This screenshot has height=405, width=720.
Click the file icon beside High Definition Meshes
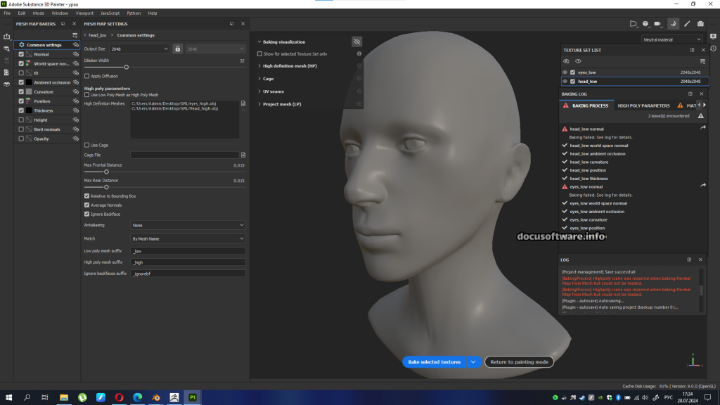point(243,103)
